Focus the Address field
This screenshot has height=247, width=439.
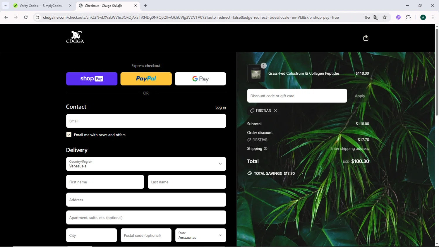click(x=146, y=200)
